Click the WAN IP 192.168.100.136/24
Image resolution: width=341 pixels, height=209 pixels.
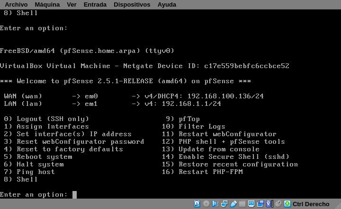coord(225,96)
